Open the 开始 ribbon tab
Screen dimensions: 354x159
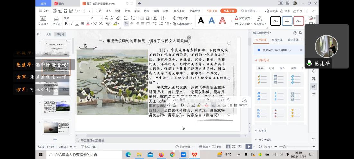(98, 11)
